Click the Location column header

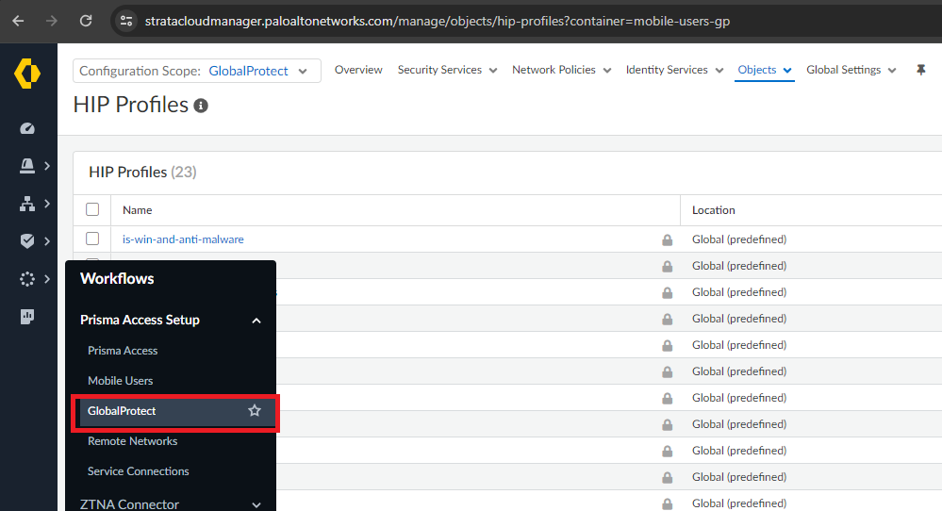click(713, 210)
